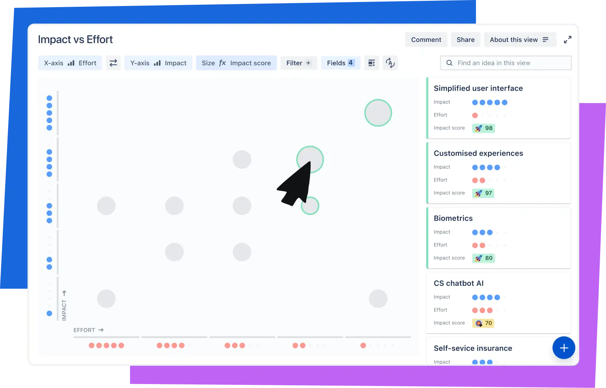606x388 pixels.
Task: Select the largest green-outlined bubble at top right
Action: (x=378, y=113)
